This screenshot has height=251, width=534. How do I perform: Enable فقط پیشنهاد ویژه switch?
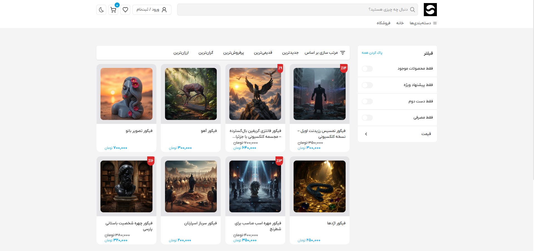tap(367, 85)
